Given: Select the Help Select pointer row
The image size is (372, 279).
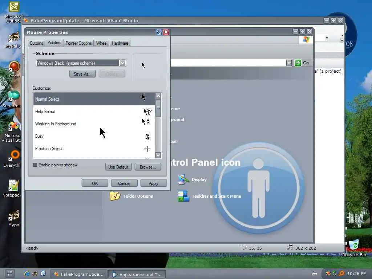Looking at the screenshot, I should tap(94, 112).
